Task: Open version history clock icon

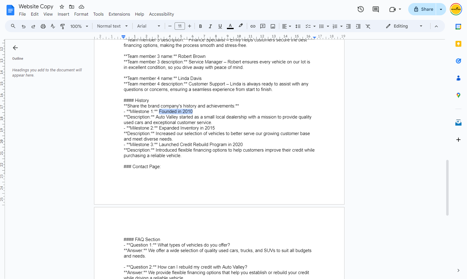Action: pos(361,9)
